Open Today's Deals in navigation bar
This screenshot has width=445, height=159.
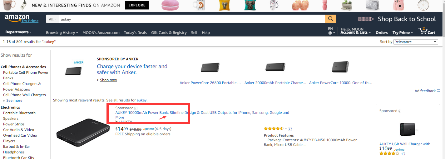135,33
